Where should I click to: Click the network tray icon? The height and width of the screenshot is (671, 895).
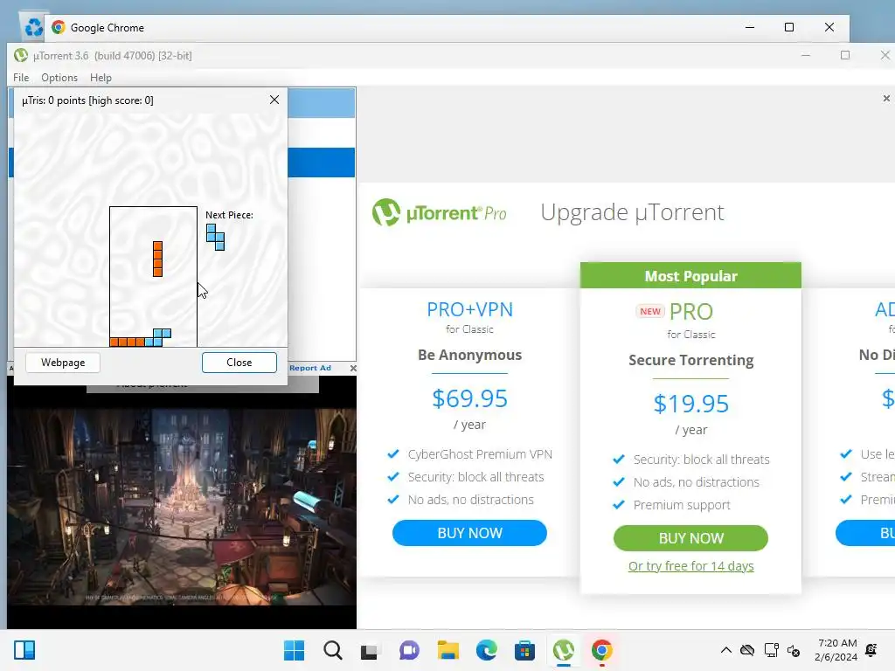pyautogui.click(x=771, y=650)
